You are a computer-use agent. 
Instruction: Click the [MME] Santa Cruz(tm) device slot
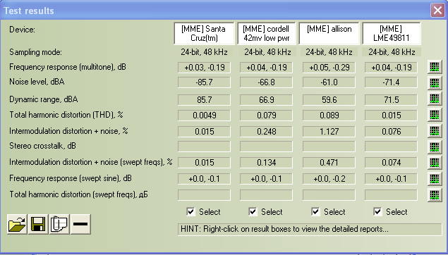(204, 33)
